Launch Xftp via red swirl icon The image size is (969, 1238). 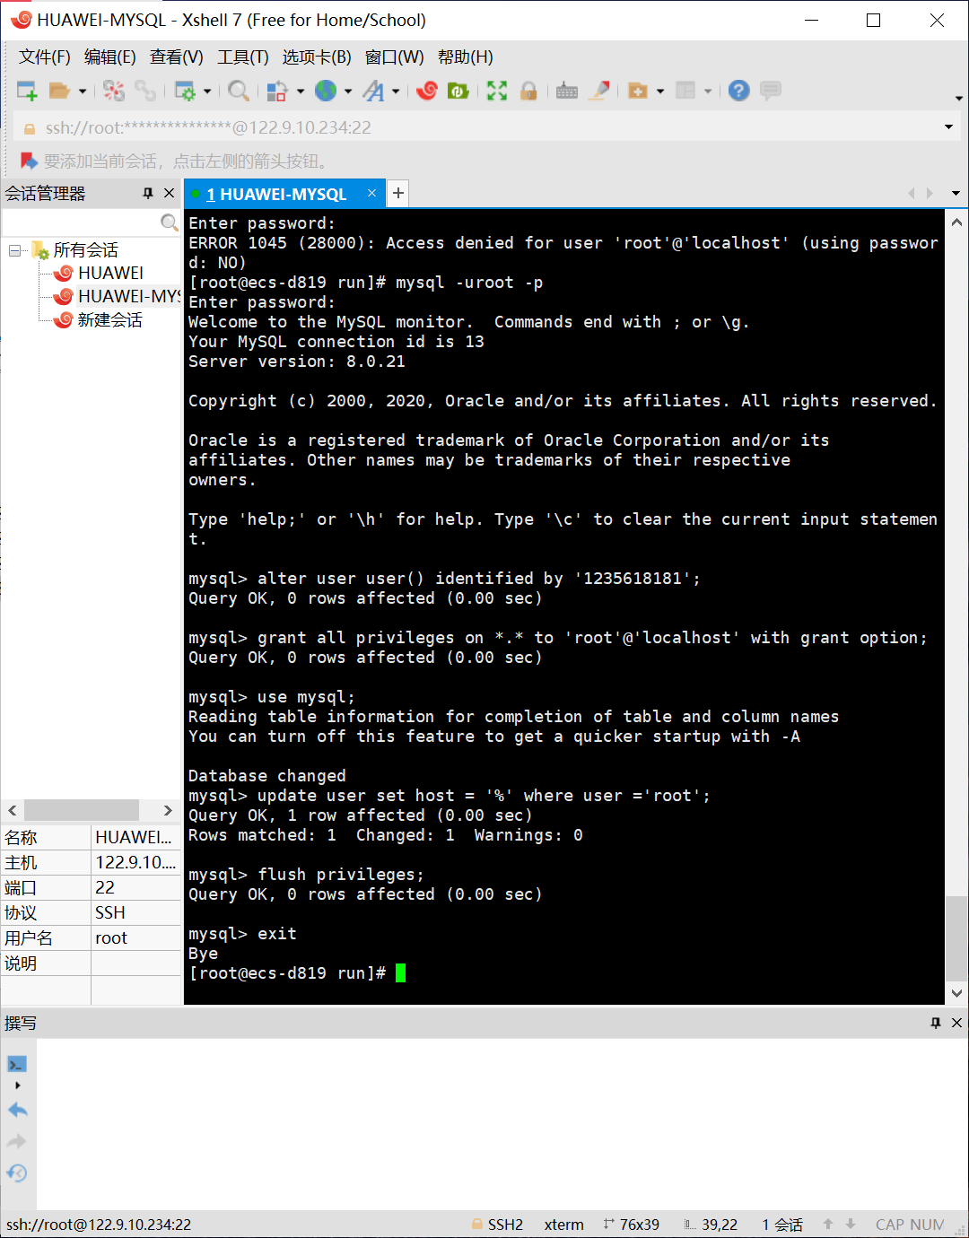[427, 91]
